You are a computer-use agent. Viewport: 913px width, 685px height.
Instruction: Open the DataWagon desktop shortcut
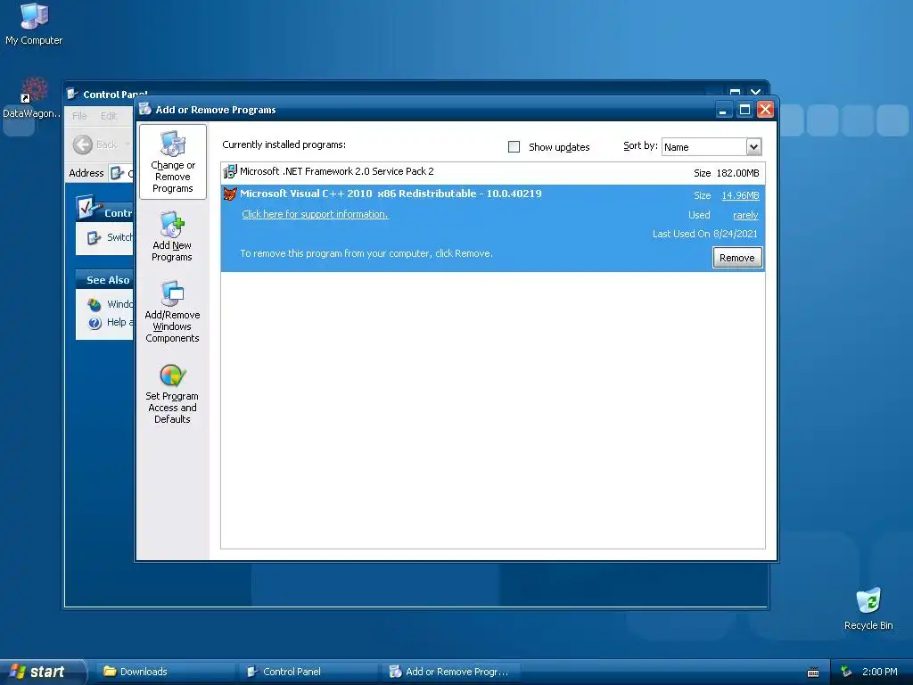[31, 98]
